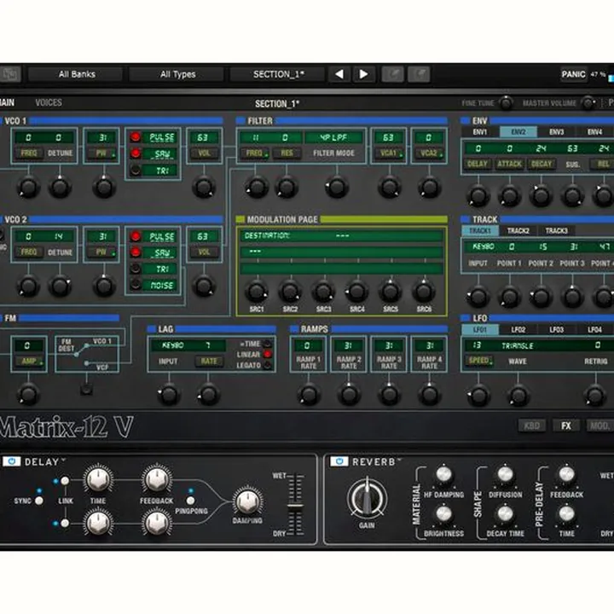The height and width of the screenshot is (614, 614).
Task: Click the modulation SRC6 knob
Action: point(424,292)
